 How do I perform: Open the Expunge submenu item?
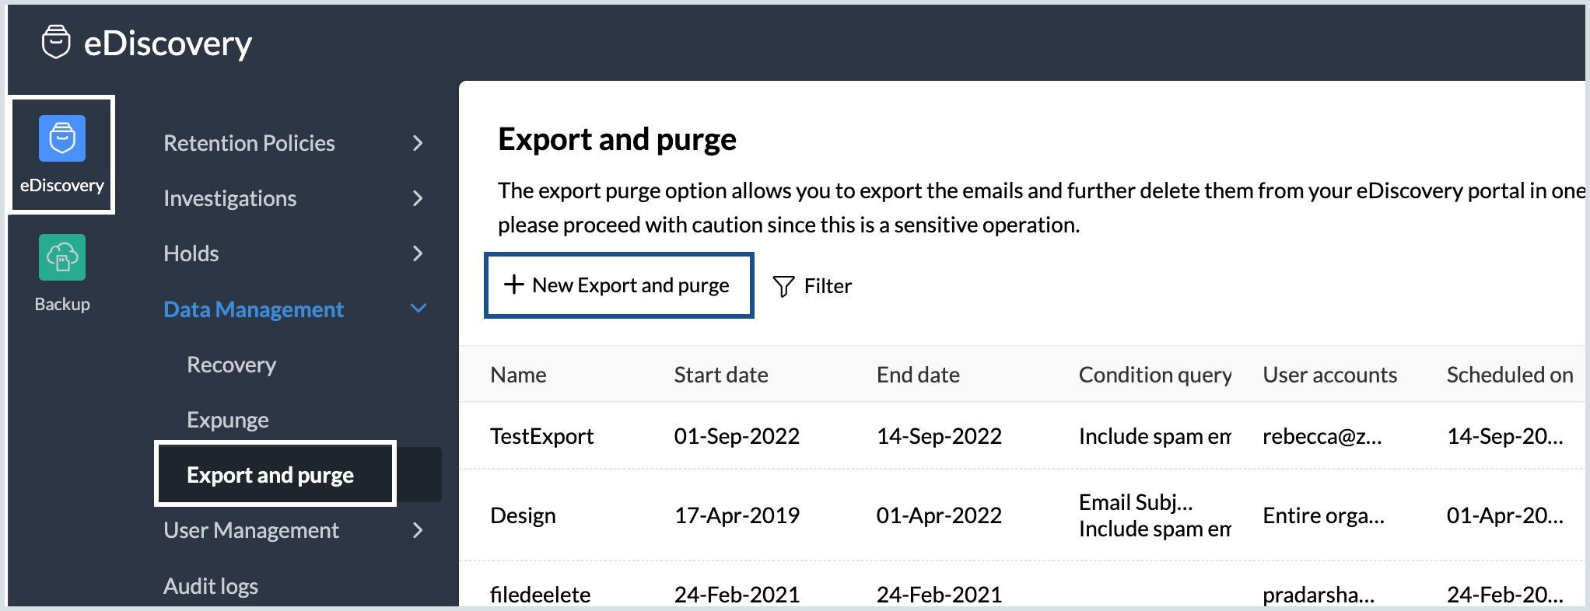[227, 420]
